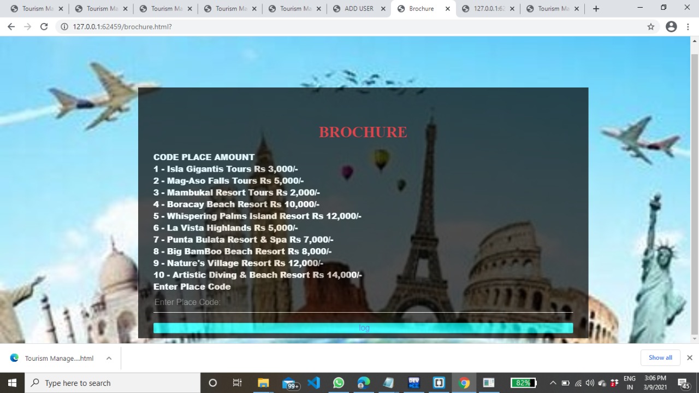
Task: View site information icon in address bar
Action: pos(64,27)
